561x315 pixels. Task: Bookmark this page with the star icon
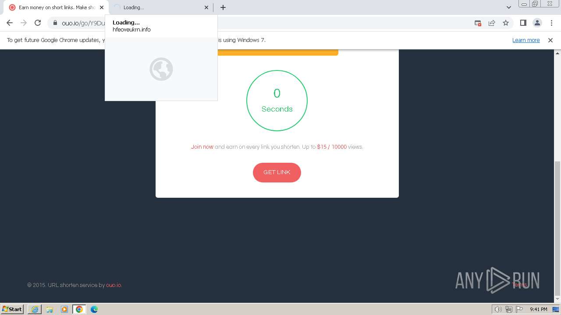coord(506,23)
